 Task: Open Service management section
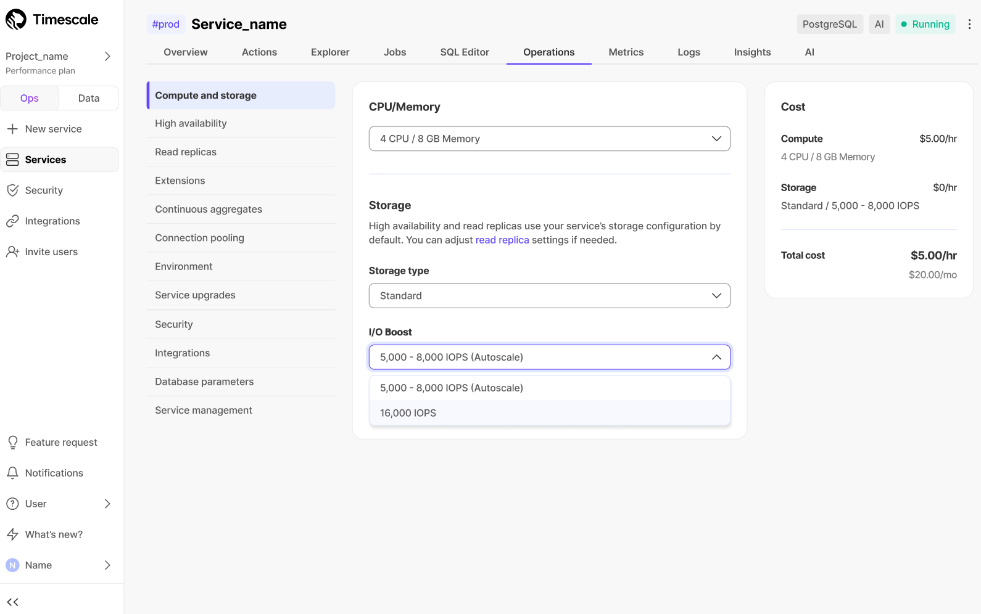click(241, 411)
